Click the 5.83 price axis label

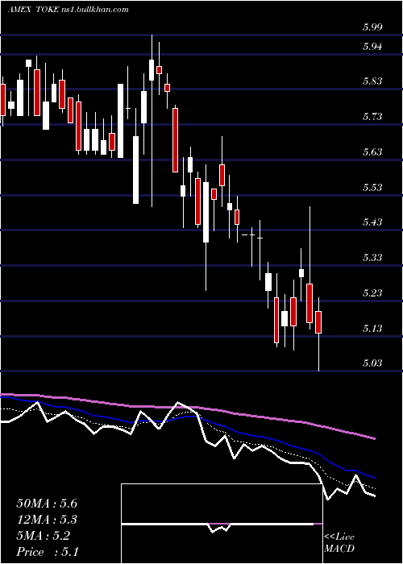tap(372, 81)
